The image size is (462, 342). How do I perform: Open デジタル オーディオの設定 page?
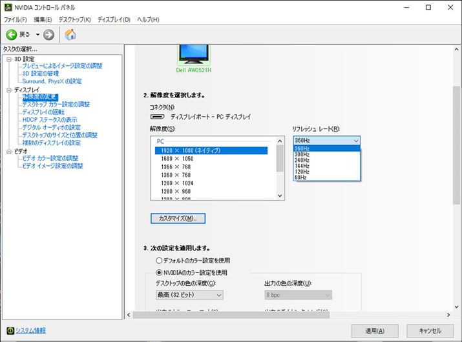pos(52,127)
